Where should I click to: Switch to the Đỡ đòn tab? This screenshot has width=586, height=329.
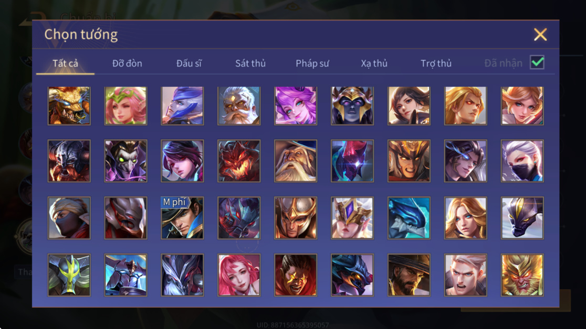tap(127, 63)
